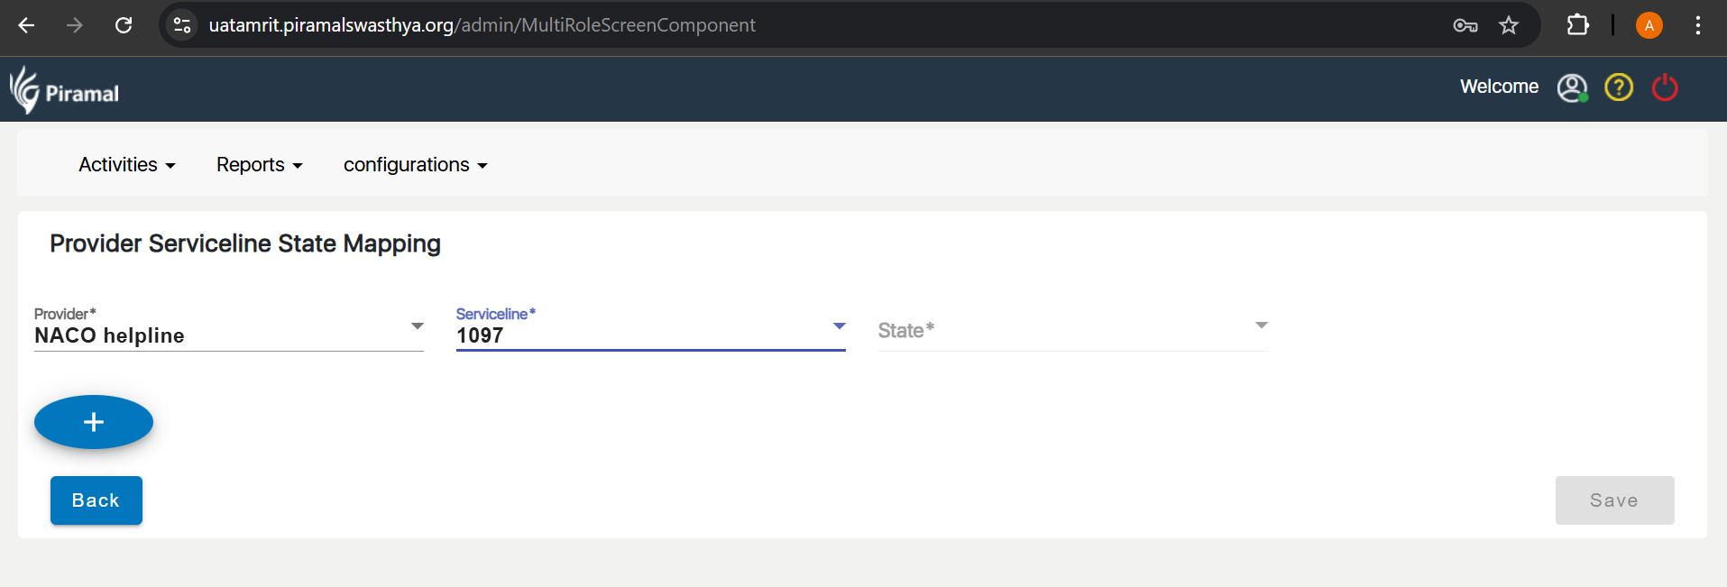The width and height of the screenshot is (1727, 587).
Task: Click the Piramal logo
Action: [x=64, y=90]
